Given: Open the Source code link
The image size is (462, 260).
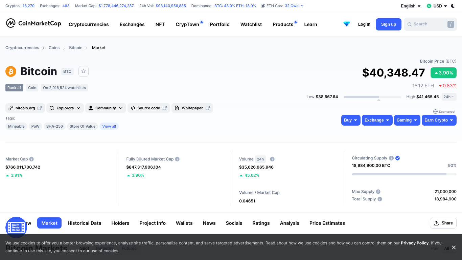Looking at the screenshot, I should pos(148,108).
